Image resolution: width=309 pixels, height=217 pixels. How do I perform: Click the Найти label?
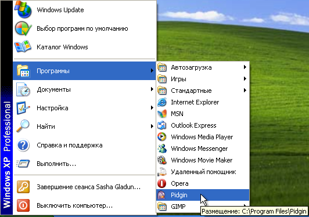tap(46, 126)
